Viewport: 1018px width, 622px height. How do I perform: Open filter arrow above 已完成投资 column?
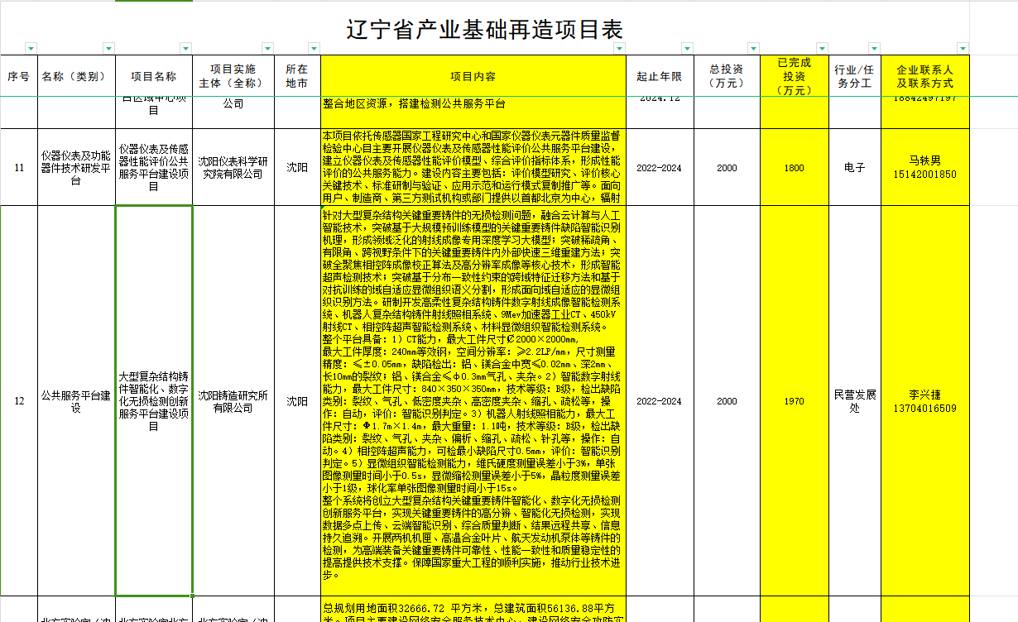point(822,48)
